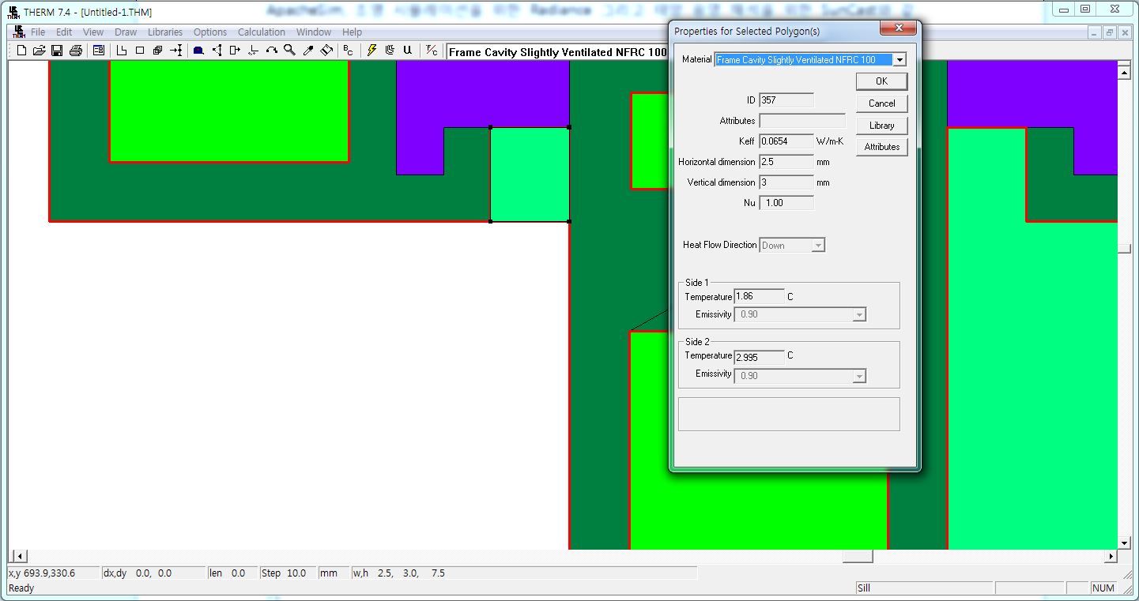This screenshot has height=601, width=1139.
Task: Click the New file icon in toolbar
Action: coord(21,51)
